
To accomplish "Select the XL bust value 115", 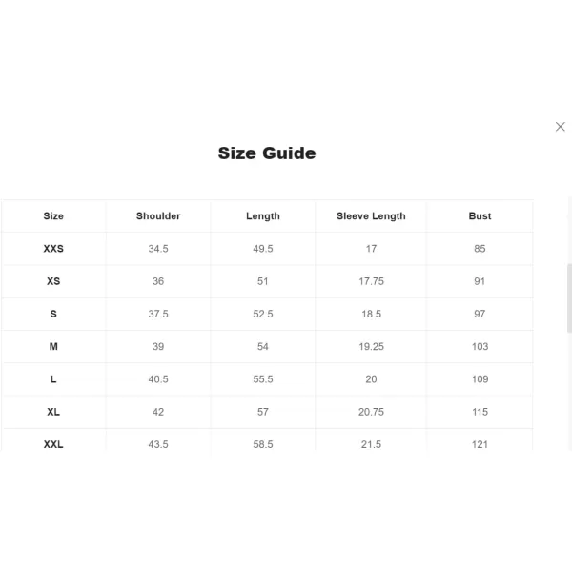I will 480,412.
